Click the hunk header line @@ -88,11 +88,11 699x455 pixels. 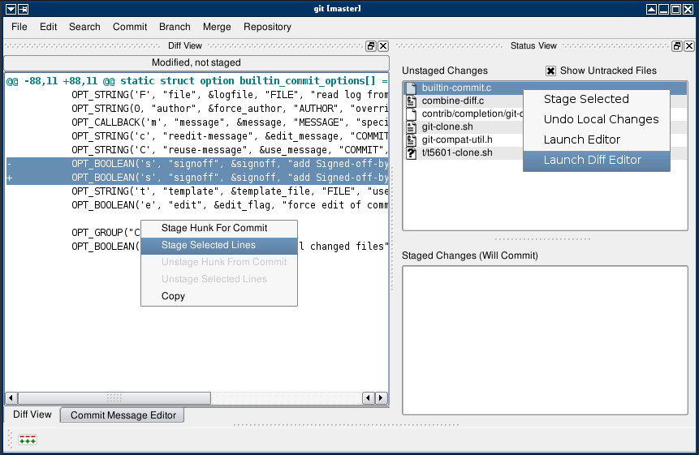[196, 81]
